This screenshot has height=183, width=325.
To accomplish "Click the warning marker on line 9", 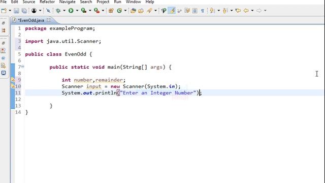I will 13,80.
